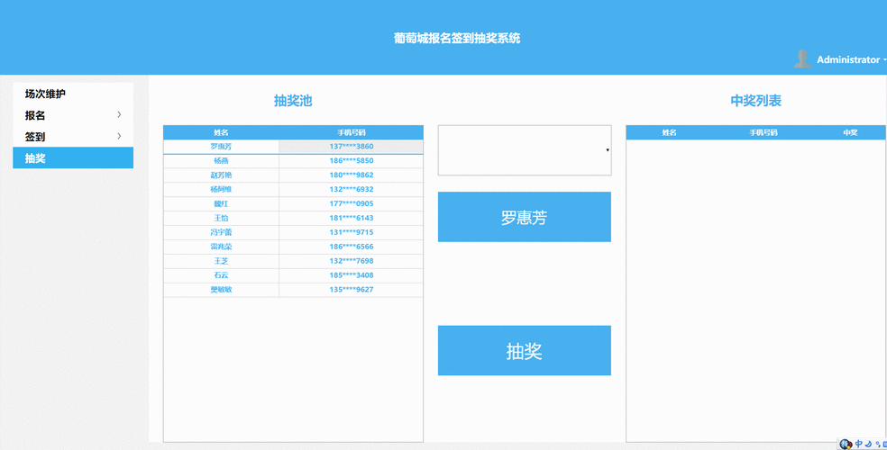This screenshot has height=450, width=887.
Task: Open the prize selection dropdown
Action: tap(524, 150)
